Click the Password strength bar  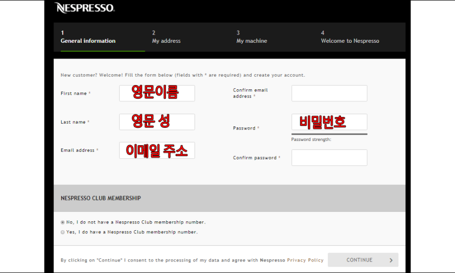tap(329, 134)
